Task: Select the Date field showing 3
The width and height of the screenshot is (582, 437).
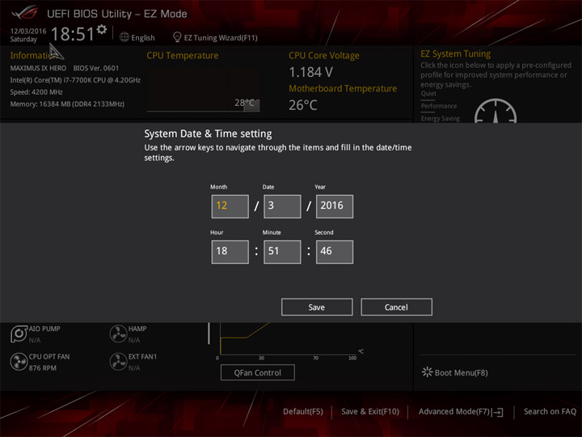Action: tap(282, 206)
